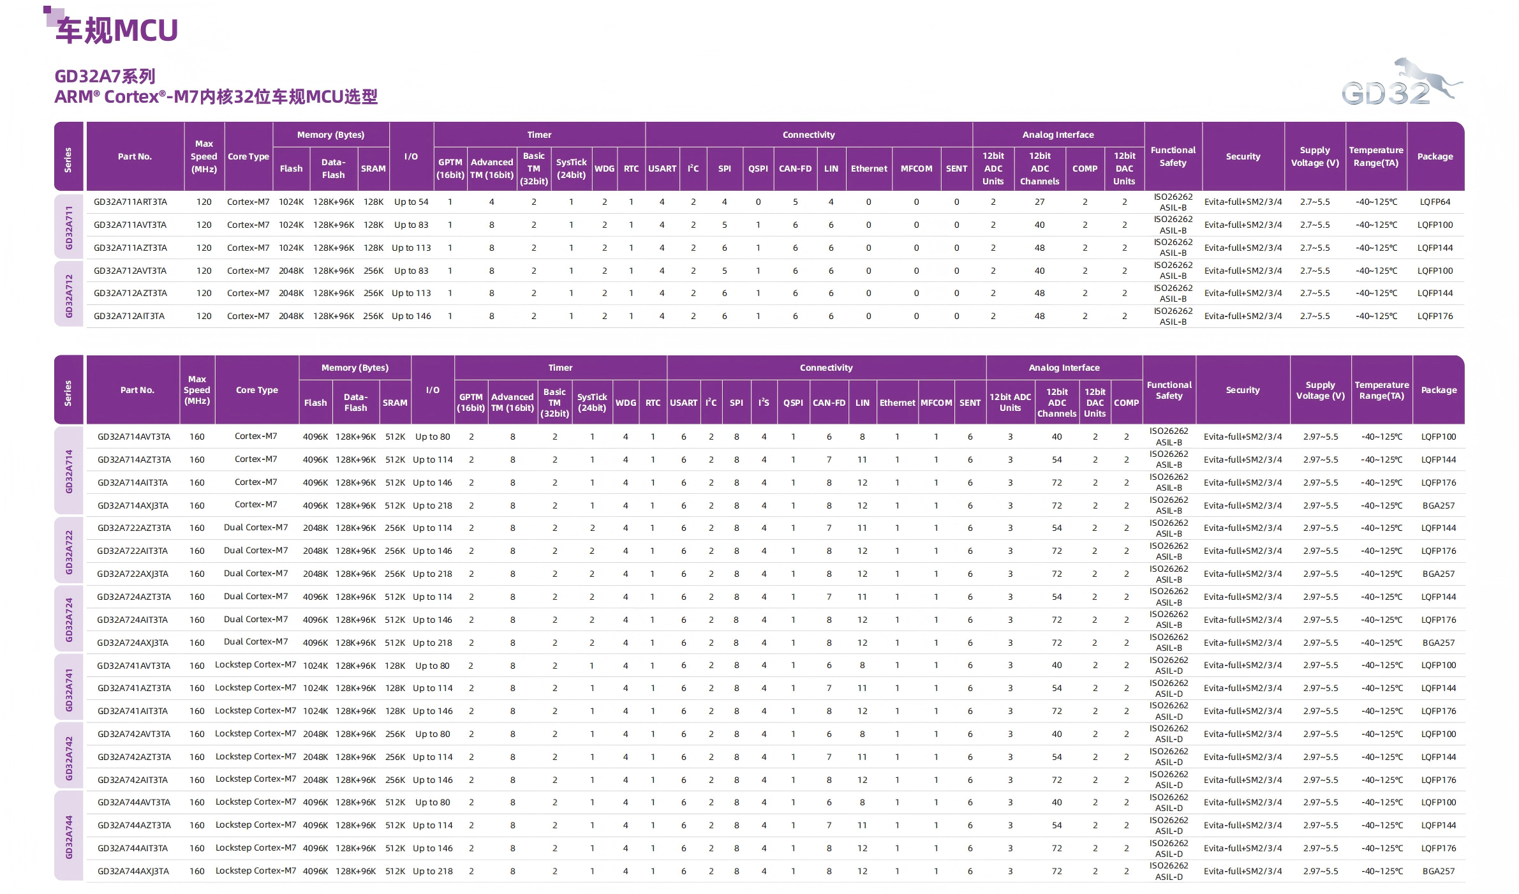
Task: Select part number GD32A714AXJ3TA
Action: coord(133,505)
